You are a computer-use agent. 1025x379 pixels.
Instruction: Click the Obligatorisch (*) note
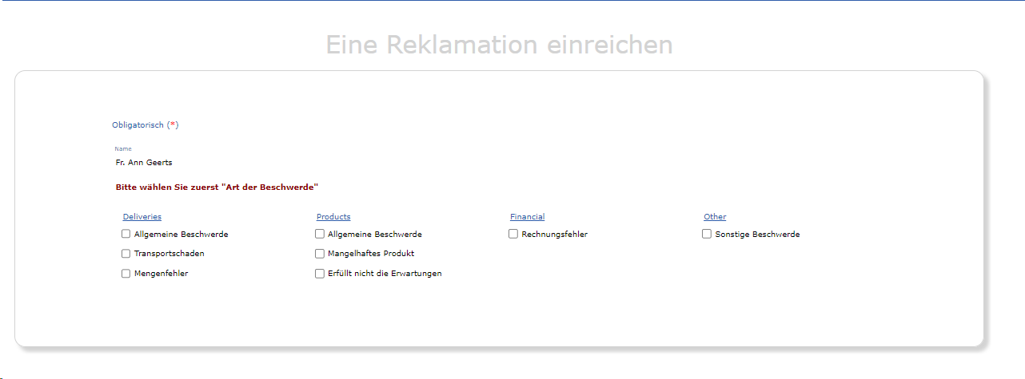click(146, 124)
